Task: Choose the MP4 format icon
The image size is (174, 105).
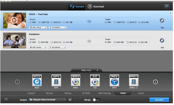Action: pyautogui.click(x=56, y=80)
